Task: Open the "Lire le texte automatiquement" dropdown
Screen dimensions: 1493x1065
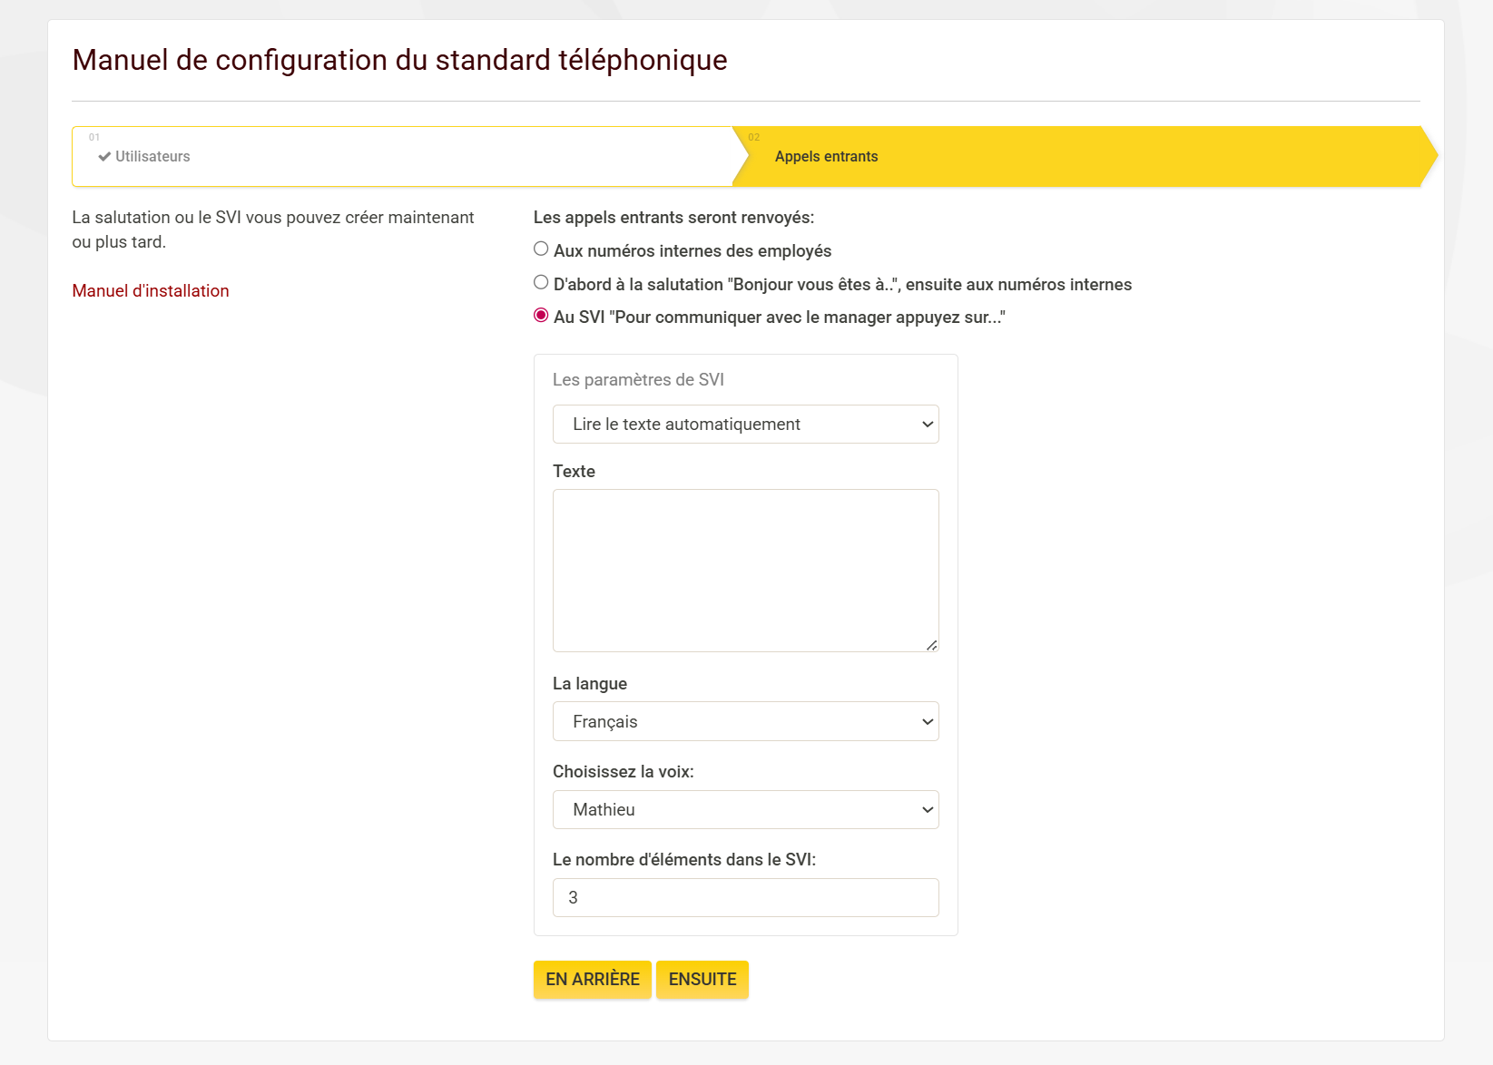Action: [745, 425]
